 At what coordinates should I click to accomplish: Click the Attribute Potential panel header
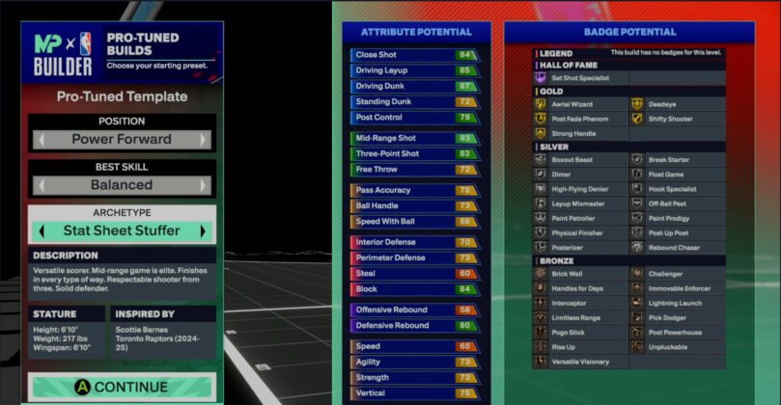pos(416,33)
